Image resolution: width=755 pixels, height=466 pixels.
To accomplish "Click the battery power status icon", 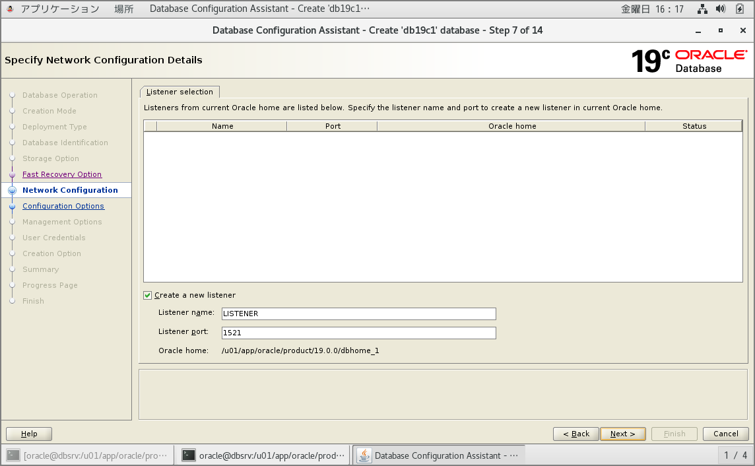I will (740, 9).
